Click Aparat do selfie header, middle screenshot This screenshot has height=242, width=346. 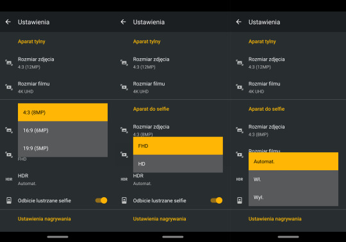(x=151, y=109)
